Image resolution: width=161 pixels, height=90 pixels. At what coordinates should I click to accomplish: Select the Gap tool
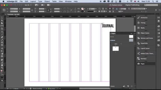[x=2, y=26]
